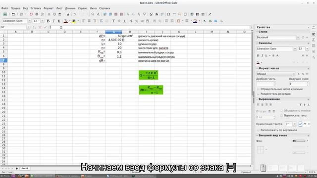Select the green Q formula object
The image size is (317, 178).
(149, 75)
